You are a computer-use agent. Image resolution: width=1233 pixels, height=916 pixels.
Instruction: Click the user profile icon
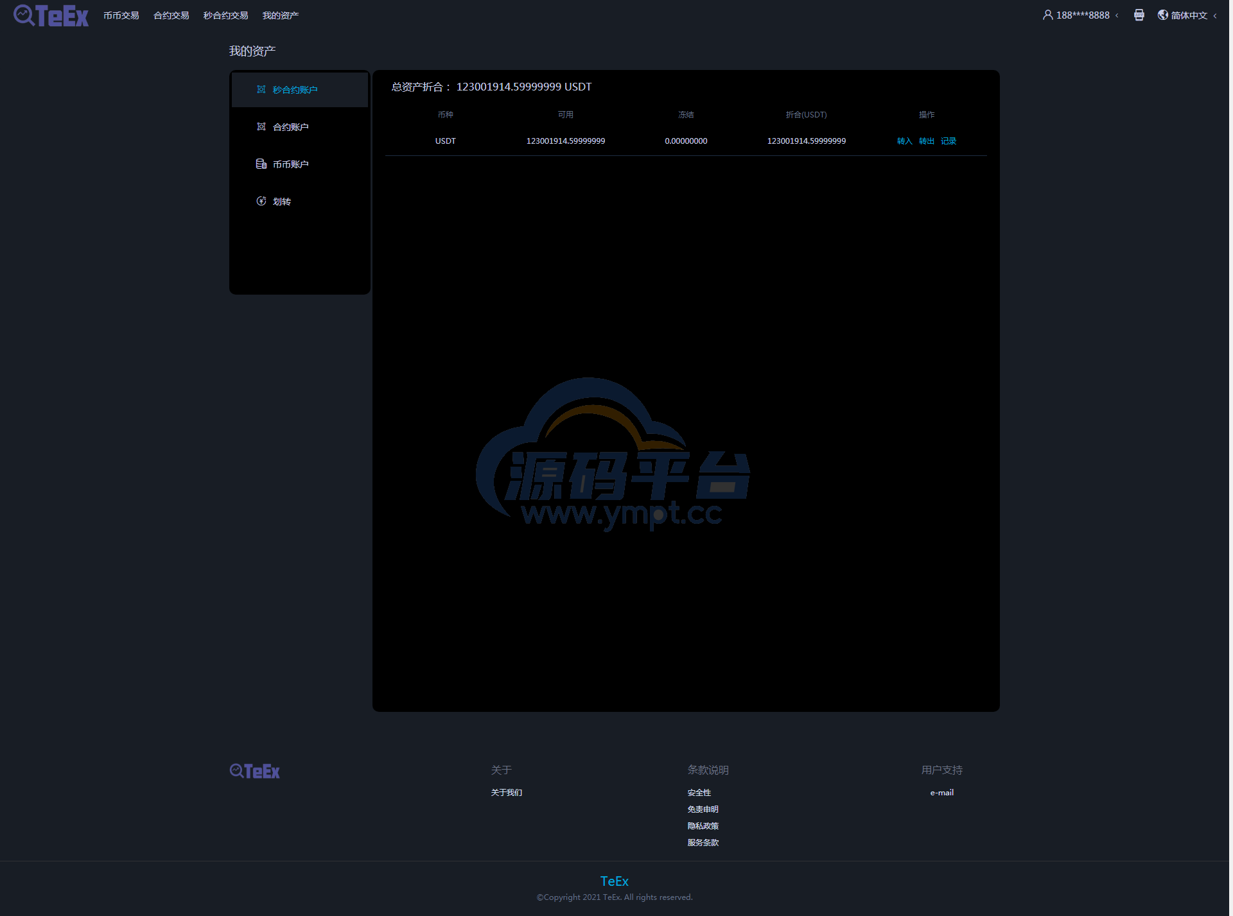(1047, 15)
